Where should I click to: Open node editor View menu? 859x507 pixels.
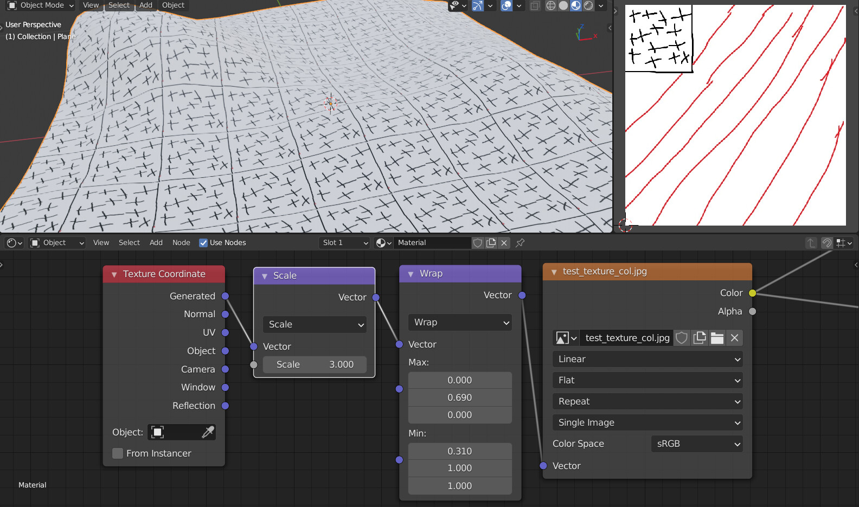pos(101,242)
